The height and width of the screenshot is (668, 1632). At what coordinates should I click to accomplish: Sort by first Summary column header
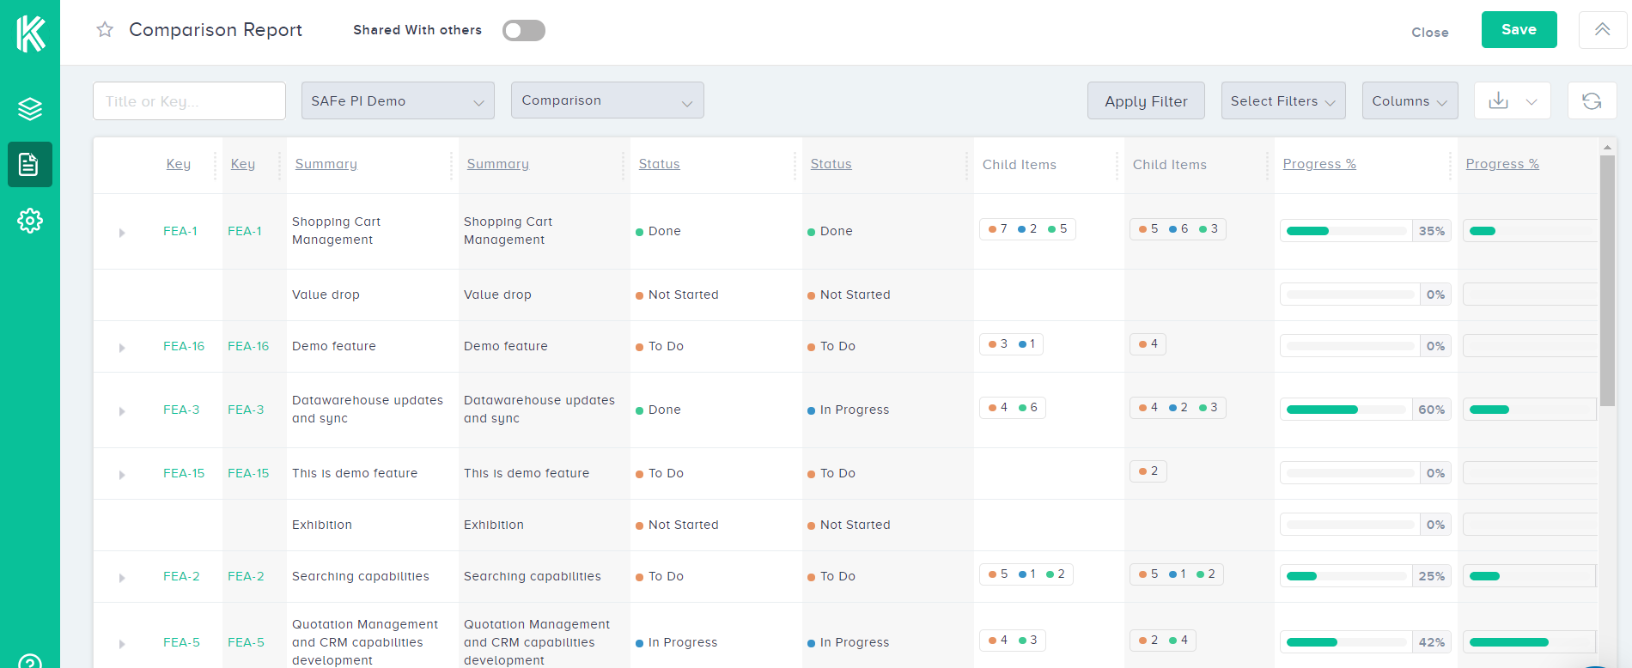[x=326, y=164]
